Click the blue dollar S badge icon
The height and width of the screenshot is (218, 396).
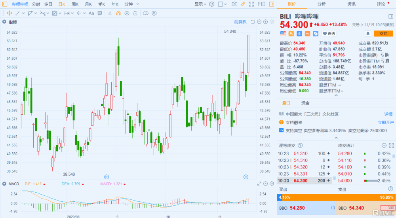[x=299, y=33]
